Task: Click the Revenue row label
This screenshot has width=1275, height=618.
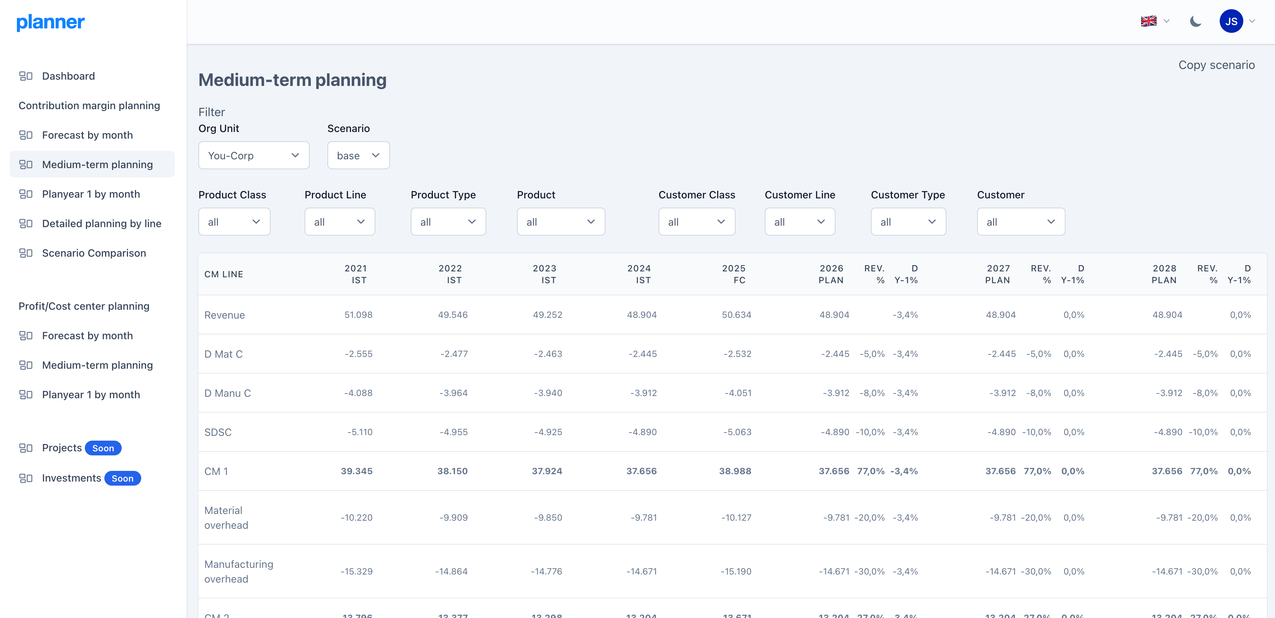Action: click(225, 315)
